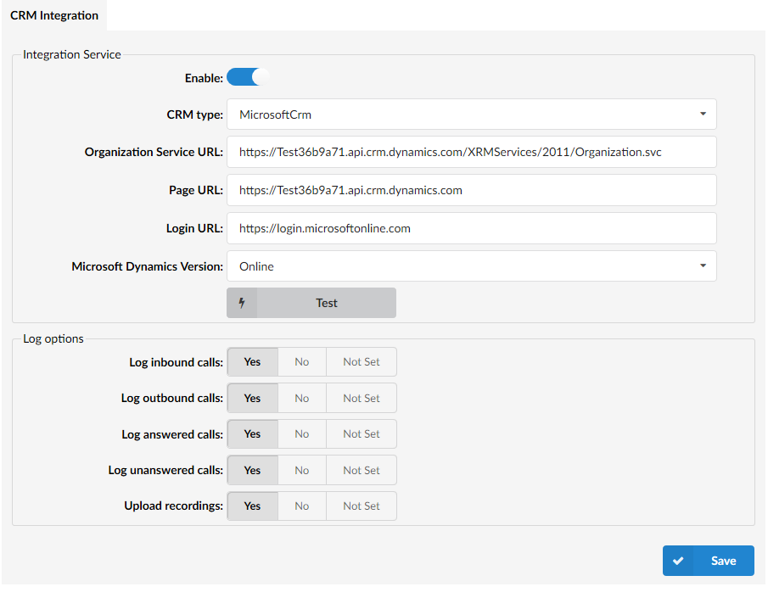
Task: Set Log answered calls to Not Set
Action: tap(361, 434)
